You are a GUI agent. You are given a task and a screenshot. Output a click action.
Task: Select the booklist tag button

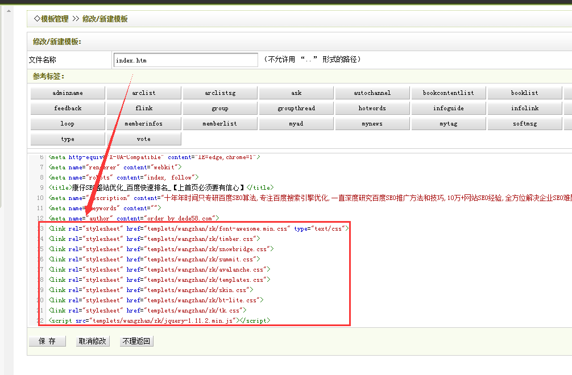(525, 93)
